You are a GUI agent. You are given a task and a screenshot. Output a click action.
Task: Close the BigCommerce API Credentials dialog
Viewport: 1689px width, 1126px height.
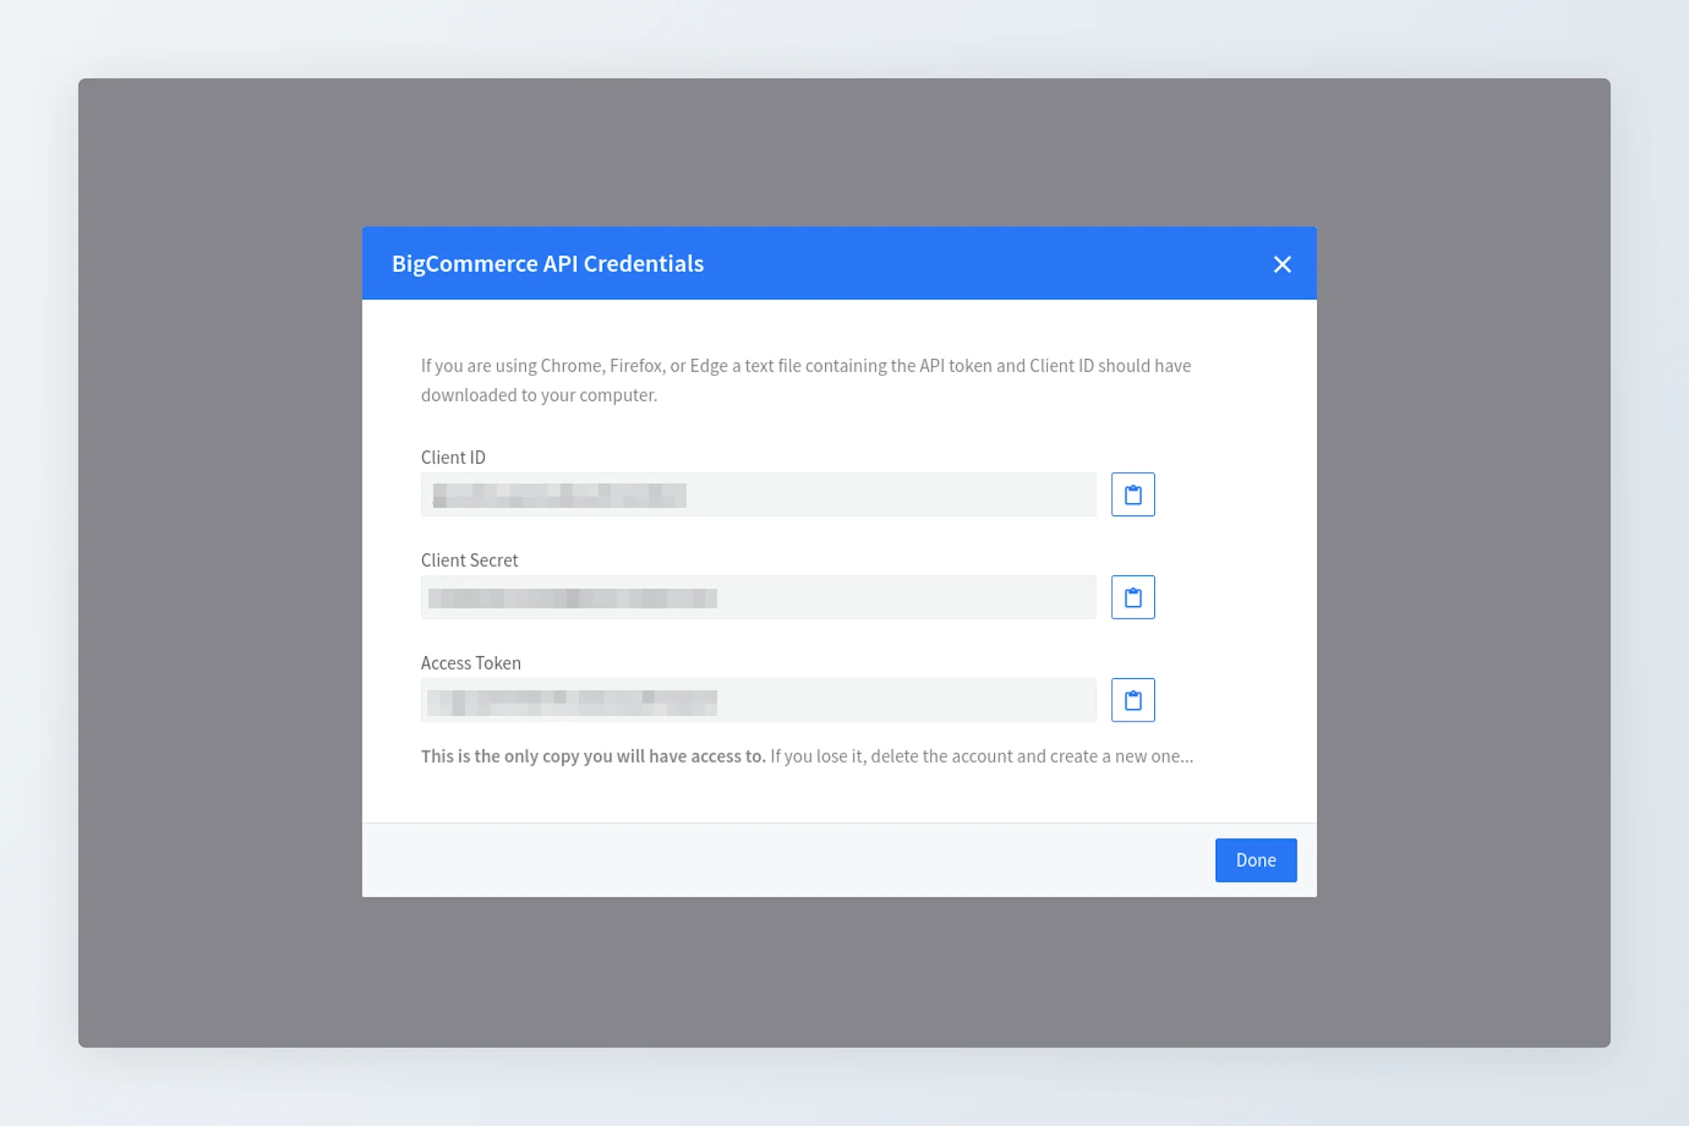click(1282, 264)
